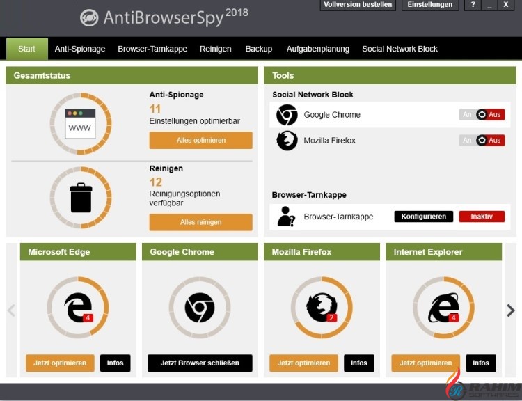Viewport: 522px width, 401px height.
Task: Show previous browsers with left arrow
Action: click(11, 310)
